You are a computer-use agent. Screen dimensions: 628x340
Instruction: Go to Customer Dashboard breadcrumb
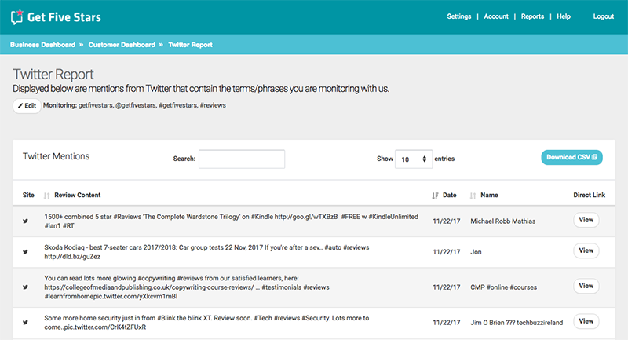[122, 45]
